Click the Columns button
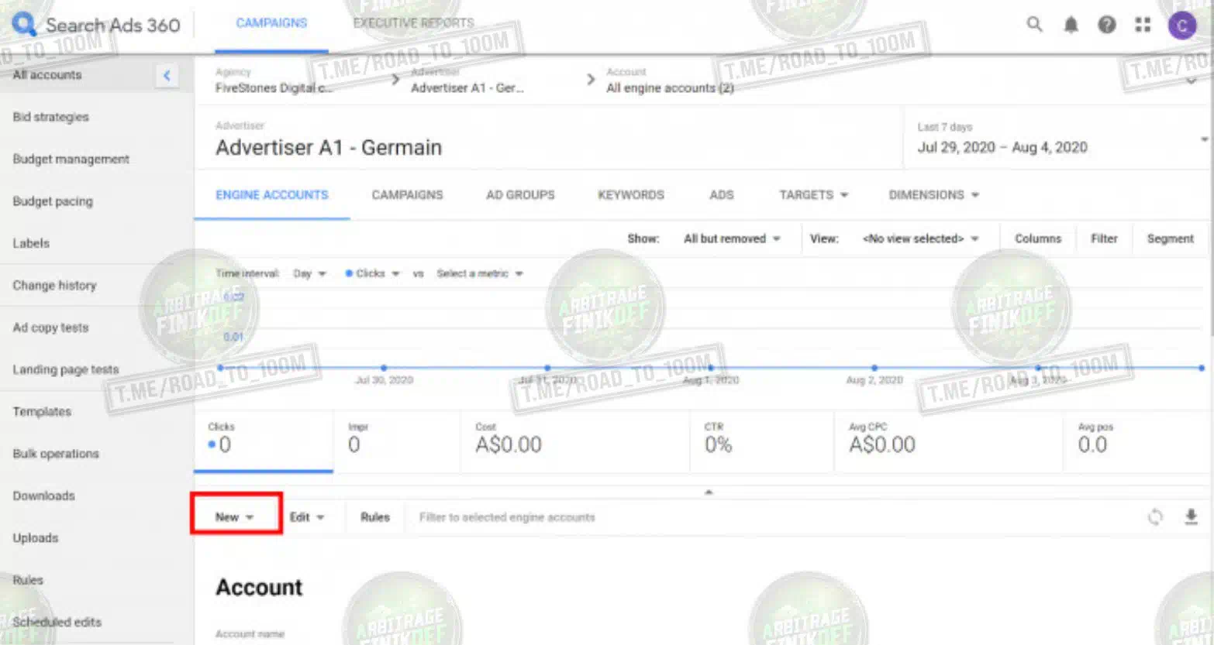 (x=1037, y=238)
